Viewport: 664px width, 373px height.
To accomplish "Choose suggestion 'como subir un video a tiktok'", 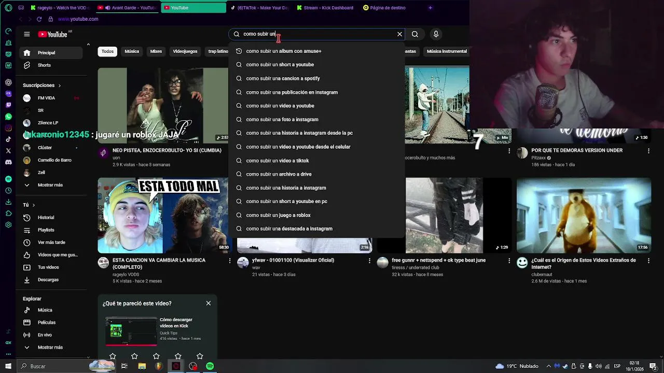I will coord(316,161).
